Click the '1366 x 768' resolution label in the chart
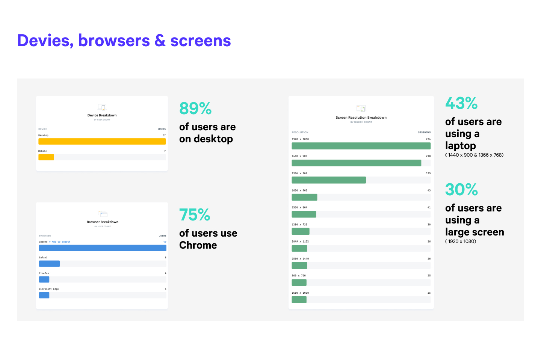The height and width of the screenshot is (338, 541). coord(299,173)
